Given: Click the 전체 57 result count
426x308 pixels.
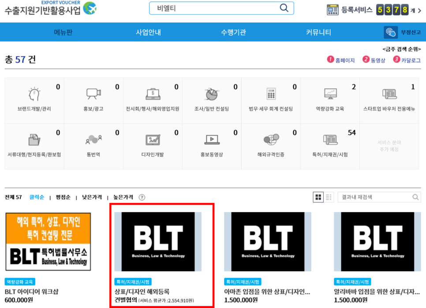Looking at the screenshot, I should [13, 197].
